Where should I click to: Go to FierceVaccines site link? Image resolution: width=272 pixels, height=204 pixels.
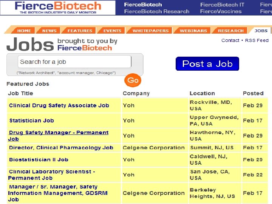221,11
